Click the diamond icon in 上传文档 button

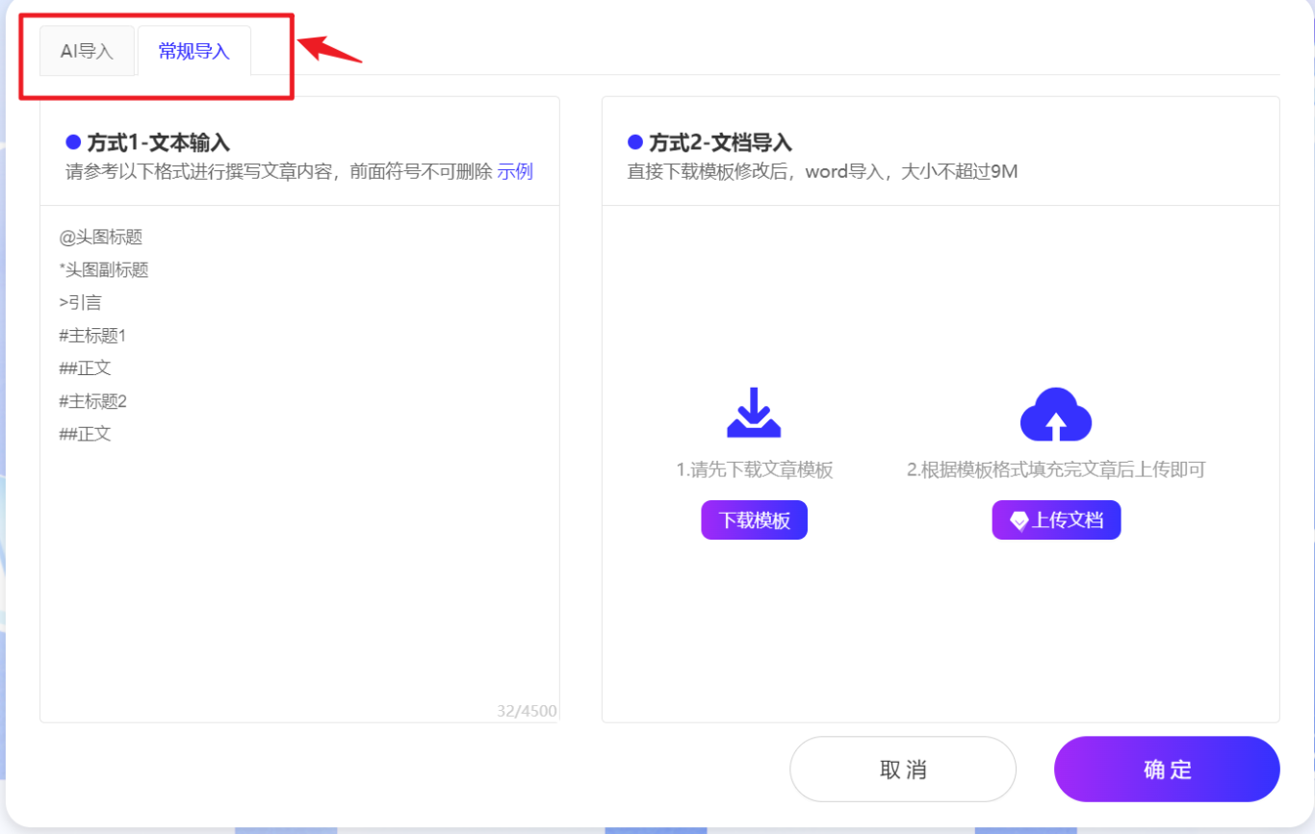tap(1018, 521)
